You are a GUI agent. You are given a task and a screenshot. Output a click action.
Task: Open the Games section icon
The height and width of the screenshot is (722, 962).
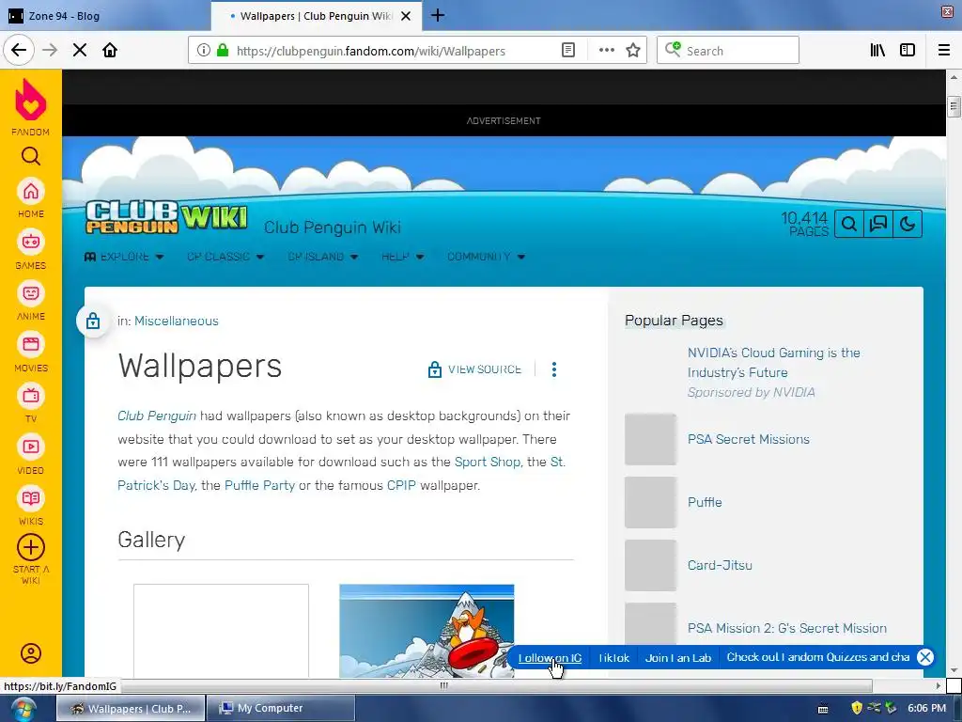point(31,243)
